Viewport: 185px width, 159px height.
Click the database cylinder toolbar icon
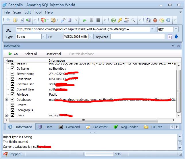pos(70,20)
